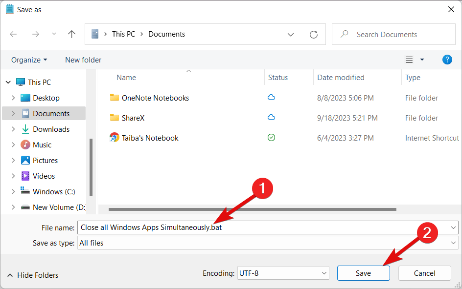Click the Back navigation arrow

(13, 34)
